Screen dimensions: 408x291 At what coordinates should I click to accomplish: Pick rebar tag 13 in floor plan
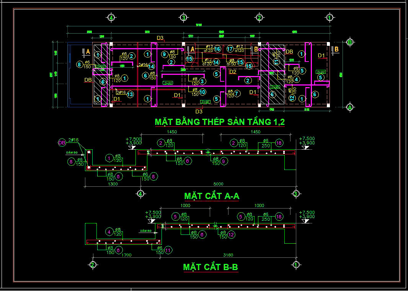[130, 94]
